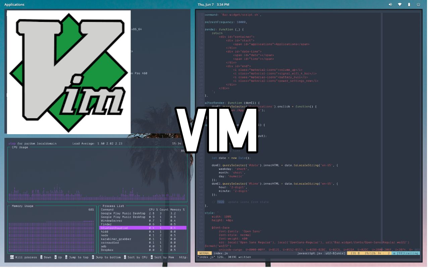429x268 pixels.
Task: Click the 'Jump to top' label in vtop
Action: click(79, 257)
